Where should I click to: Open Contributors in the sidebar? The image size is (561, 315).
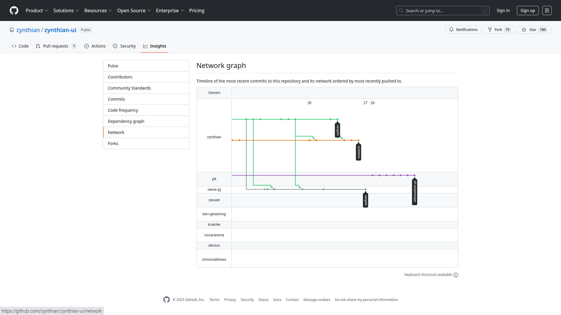click(x=146, y=77)
